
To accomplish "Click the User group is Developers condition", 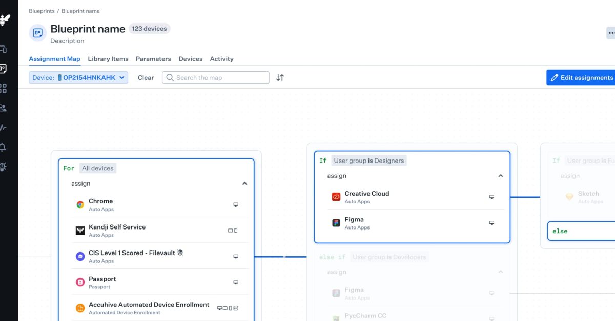I will [389, 257].
